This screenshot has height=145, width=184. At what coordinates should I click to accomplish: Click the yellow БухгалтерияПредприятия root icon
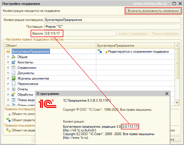point(8,52)
